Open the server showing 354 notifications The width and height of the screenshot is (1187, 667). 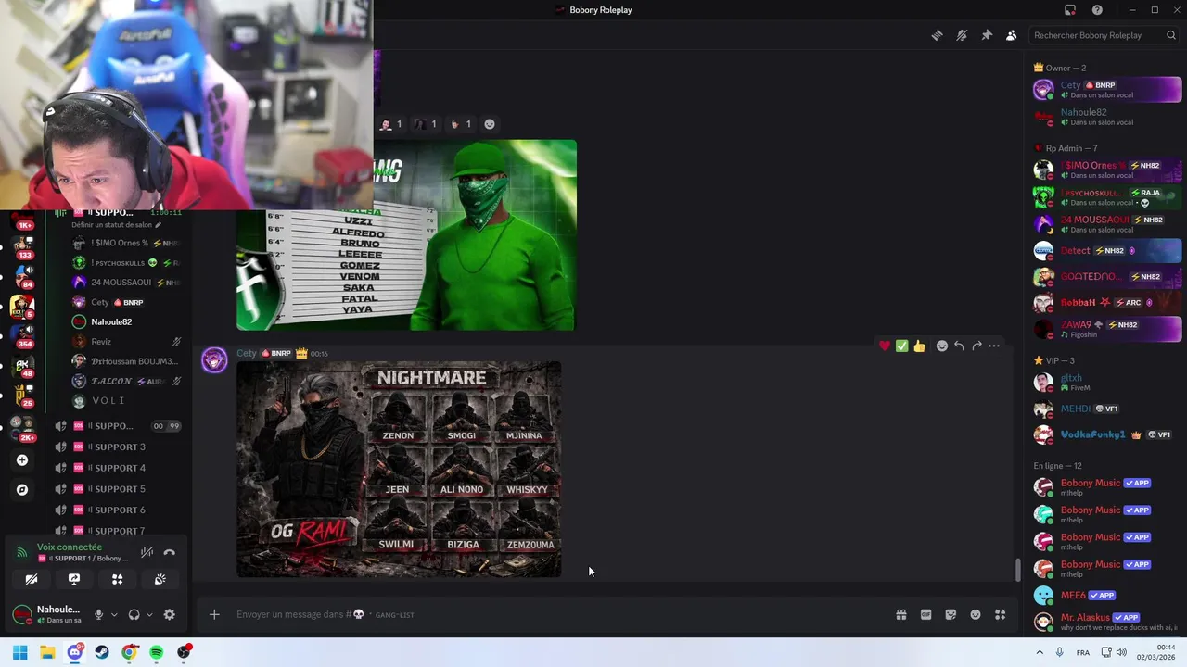coord(22,334)
